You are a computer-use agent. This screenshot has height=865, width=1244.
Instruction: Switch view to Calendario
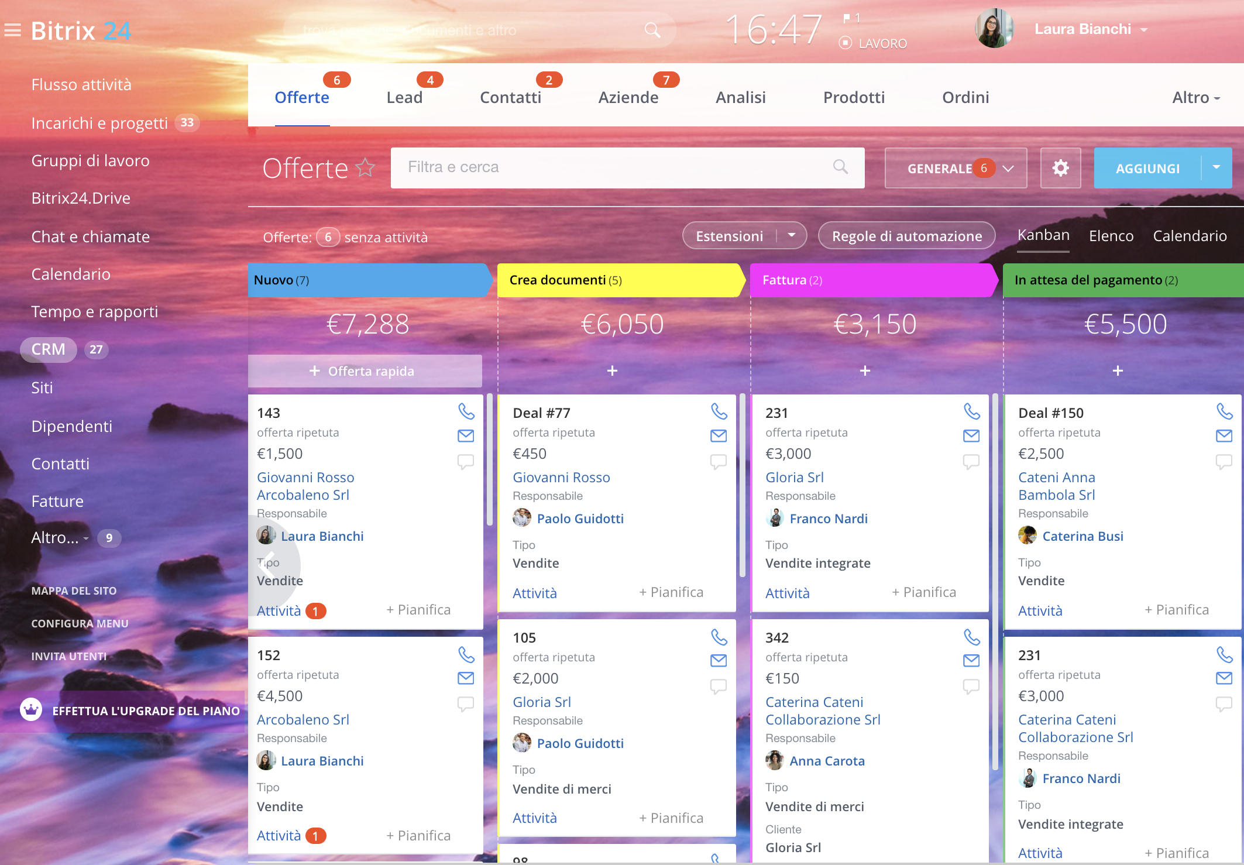[x=1189, y=236]
